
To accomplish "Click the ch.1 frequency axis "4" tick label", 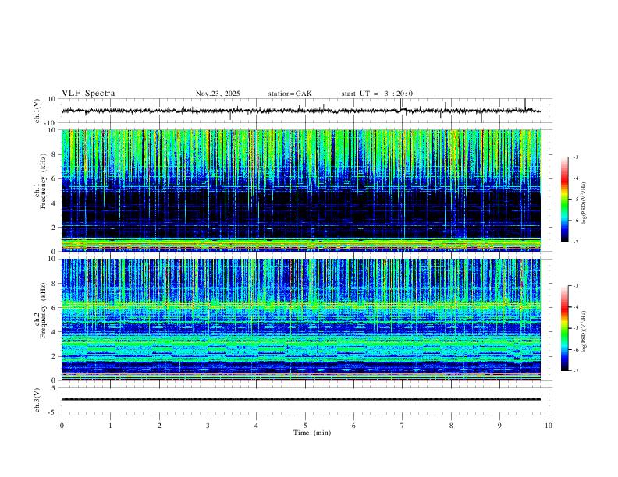I will (55, 203).
